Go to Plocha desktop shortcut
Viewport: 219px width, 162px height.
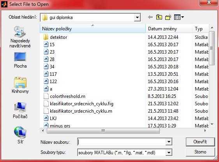coord(20,60)
